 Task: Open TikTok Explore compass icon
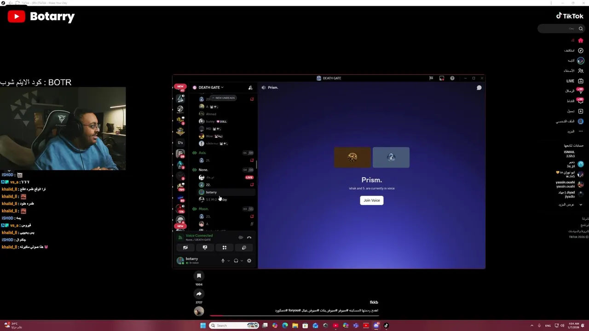tap(581, 51)
